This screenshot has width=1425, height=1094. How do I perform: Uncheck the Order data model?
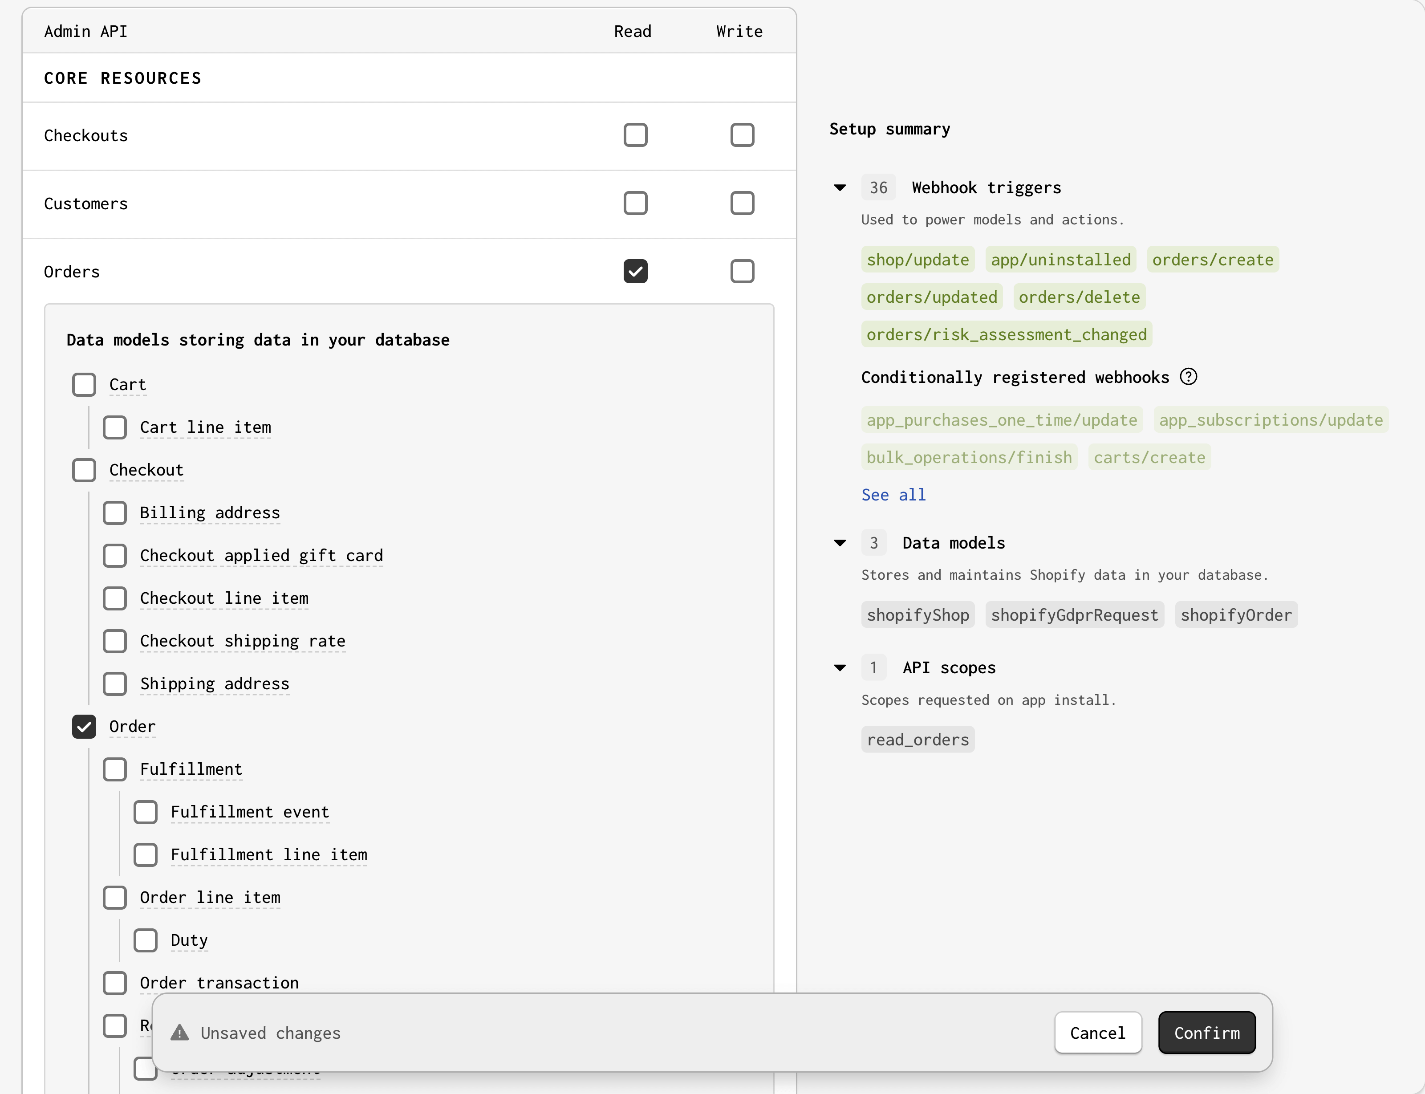pyautogui.click(x=84, y=727)
